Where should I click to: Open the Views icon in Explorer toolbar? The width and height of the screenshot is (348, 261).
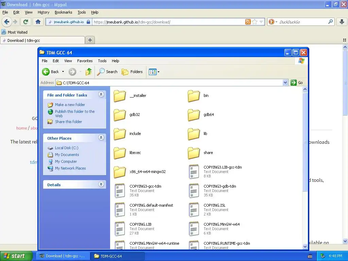click(153, 72)
